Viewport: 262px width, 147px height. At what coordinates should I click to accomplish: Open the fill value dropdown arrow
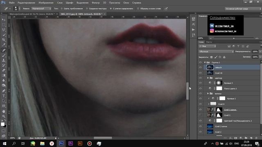coord(260,57)
